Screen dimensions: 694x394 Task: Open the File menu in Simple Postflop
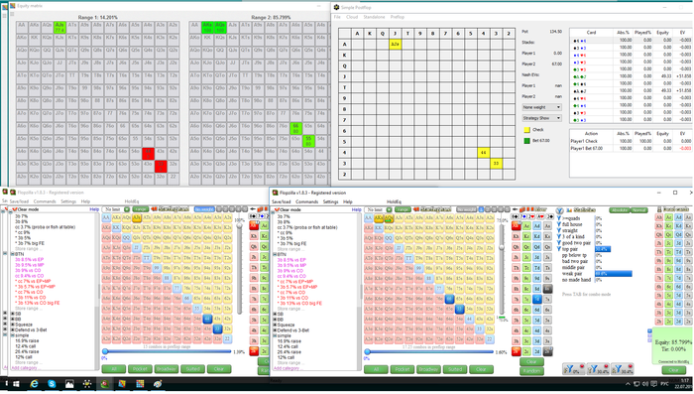click(337, 17)
